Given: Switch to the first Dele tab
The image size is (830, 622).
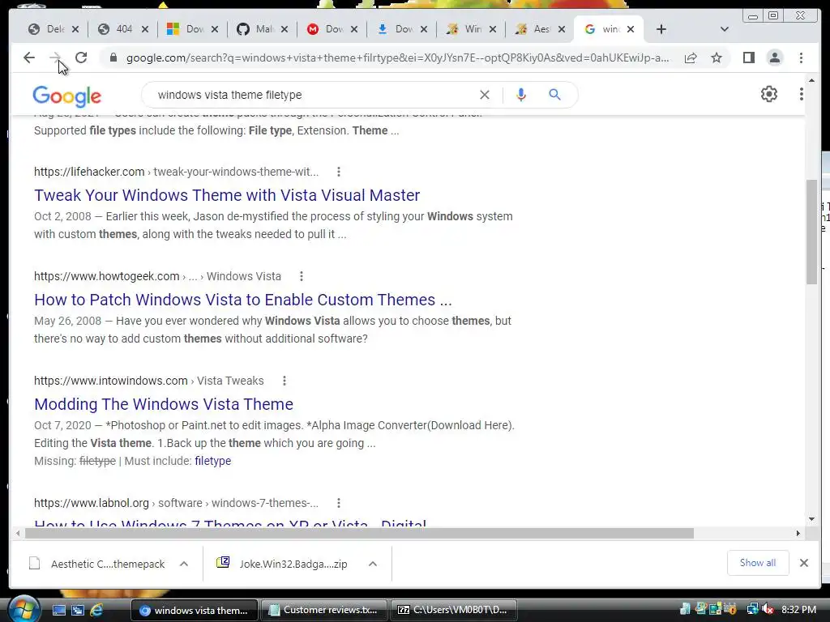Looking at the screenshot, I should pos(47,29).
